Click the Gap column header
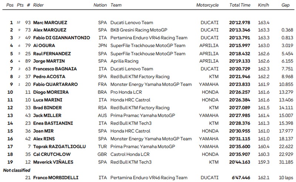 [x=285, y=5]
